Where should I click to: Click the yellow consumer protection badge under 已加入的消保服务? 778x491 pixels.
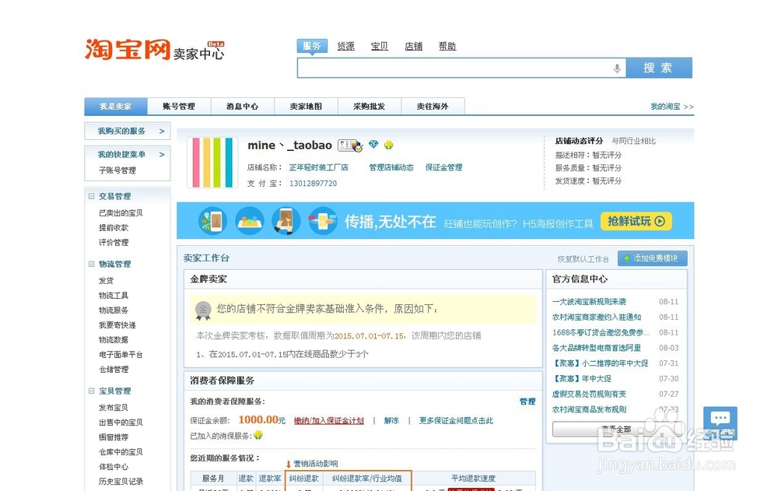pyautogui.click(x=258, y=436)
